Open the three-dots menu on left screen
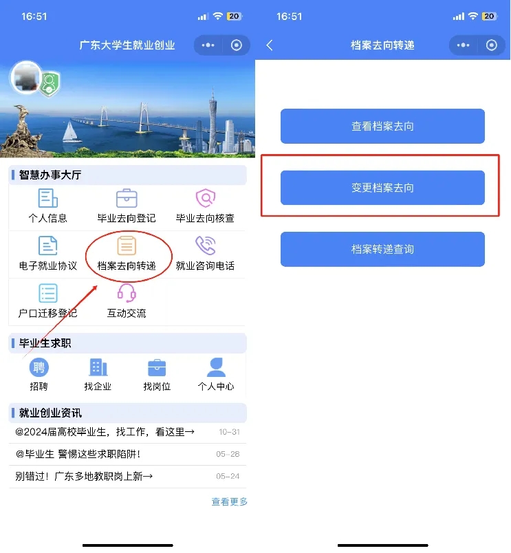 click(208, 45)
